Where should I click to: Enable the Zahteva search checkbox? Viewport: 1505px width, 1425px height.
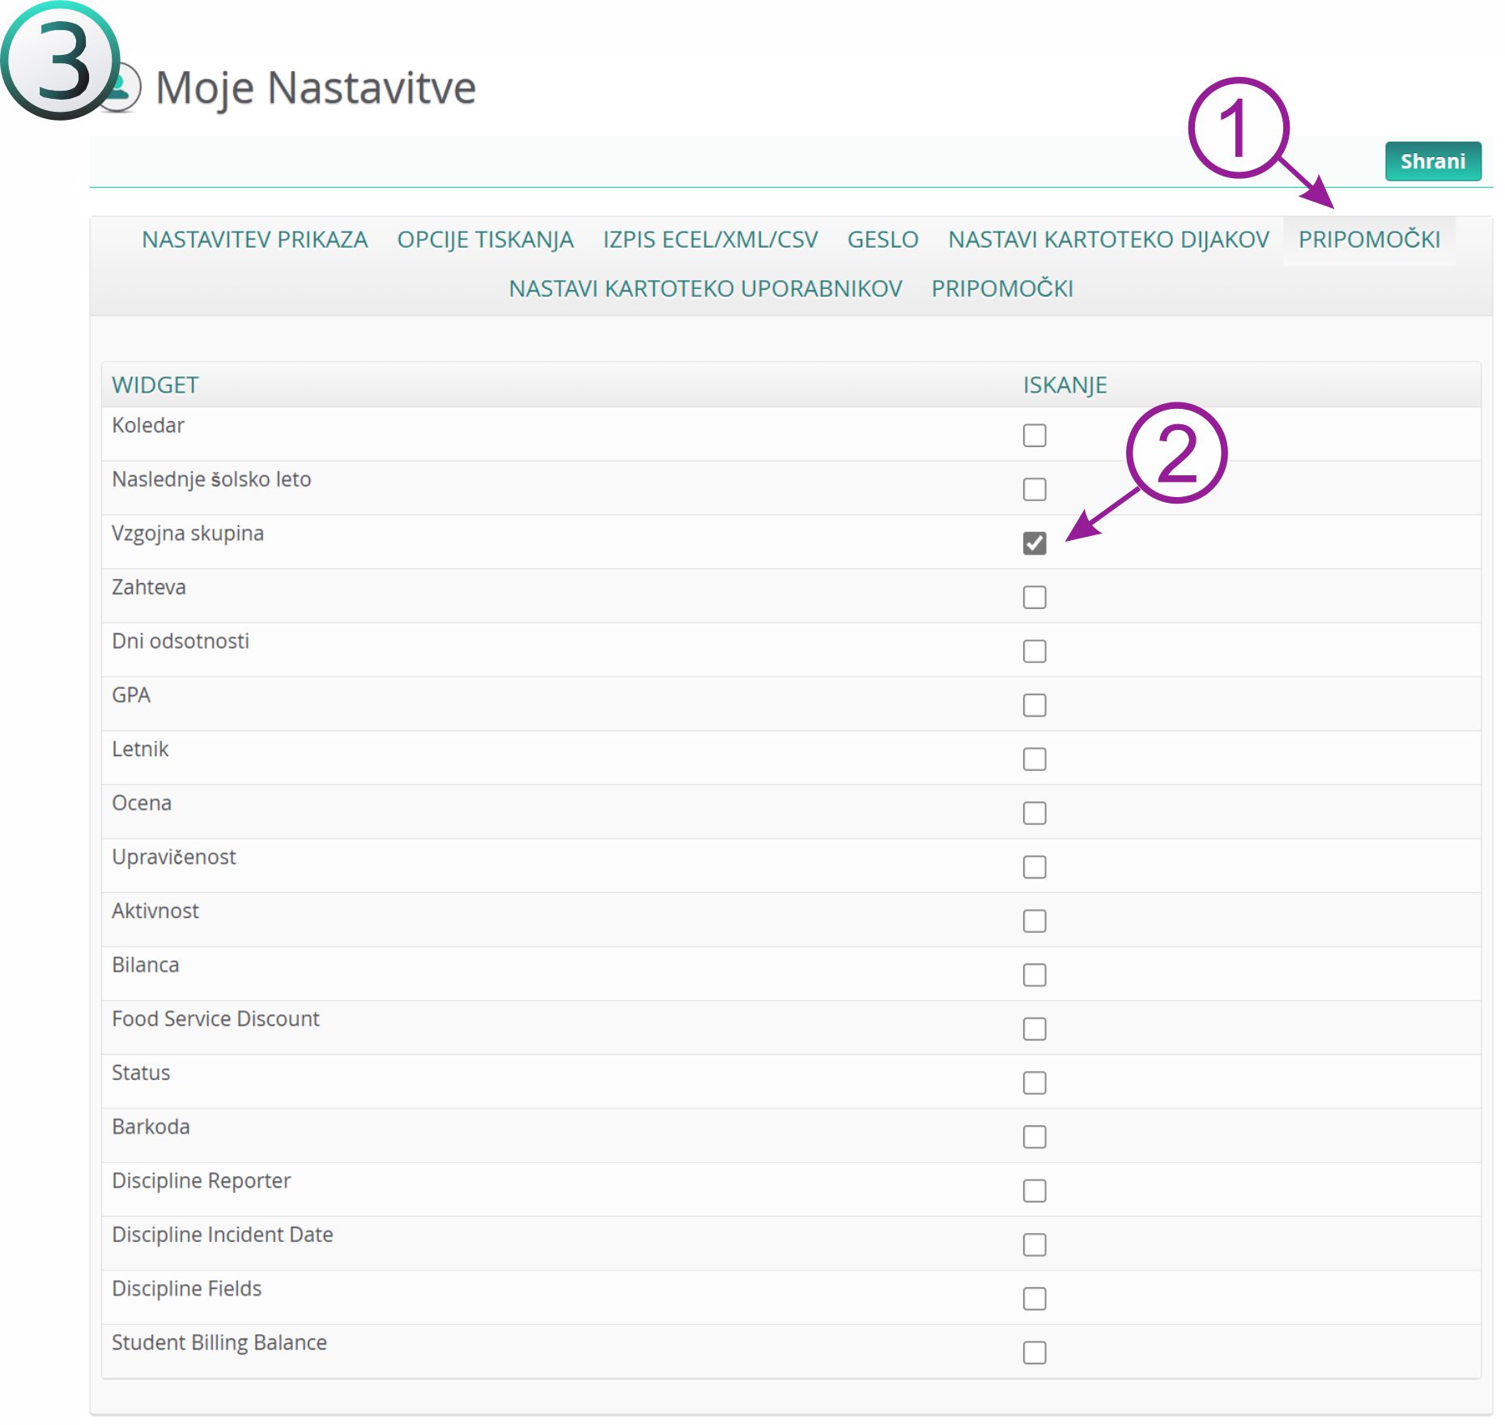(x=1034, y=598)
